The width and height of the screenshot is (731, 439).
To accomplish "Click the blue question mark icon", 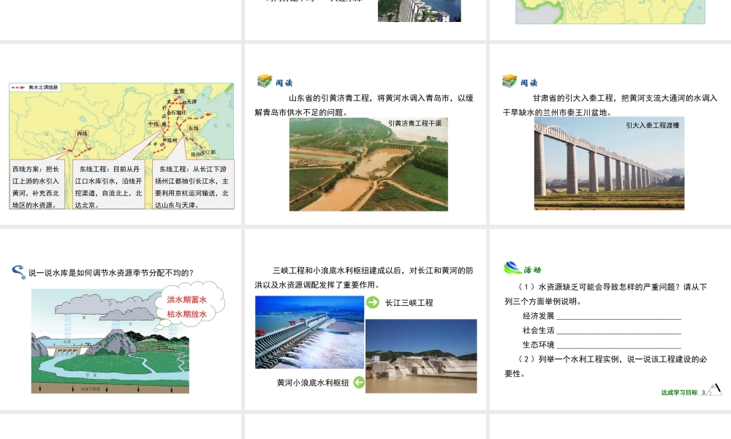I will pos(19,272).
